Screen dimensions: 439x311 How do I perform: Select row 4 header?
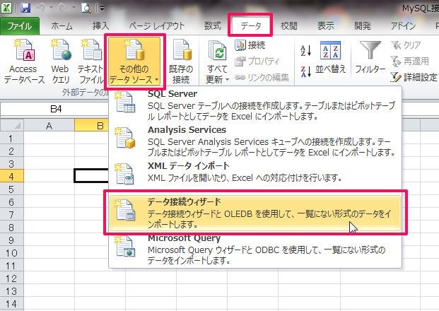12,177
